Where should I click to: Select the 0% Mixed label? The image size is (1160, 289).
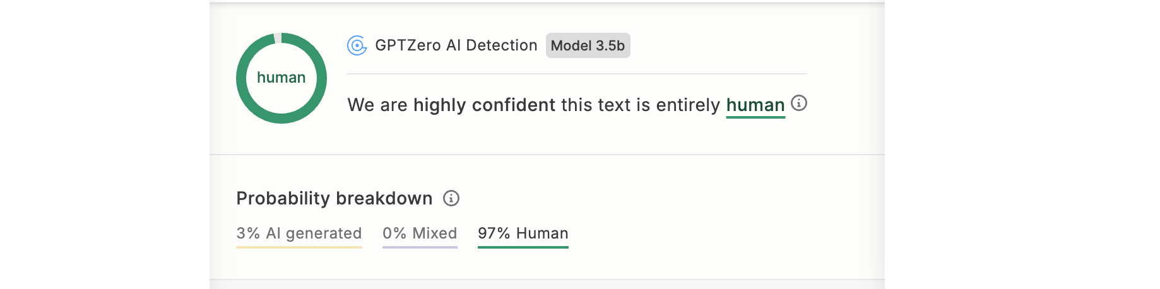[420, 233]
